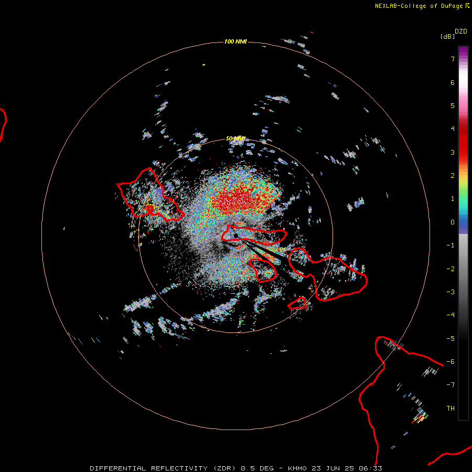Click the 2 value on the scale

(x=453, y=176)
